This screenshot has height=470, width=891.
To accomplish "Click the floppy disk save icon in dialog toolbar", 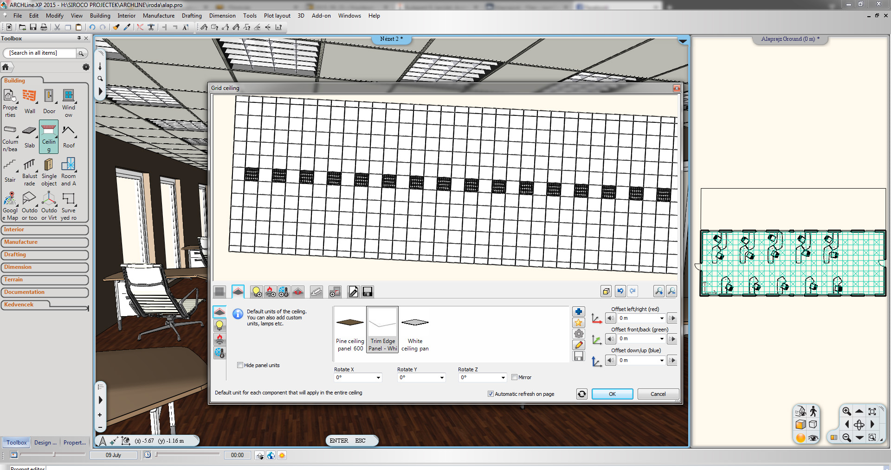I will [367, 292].
